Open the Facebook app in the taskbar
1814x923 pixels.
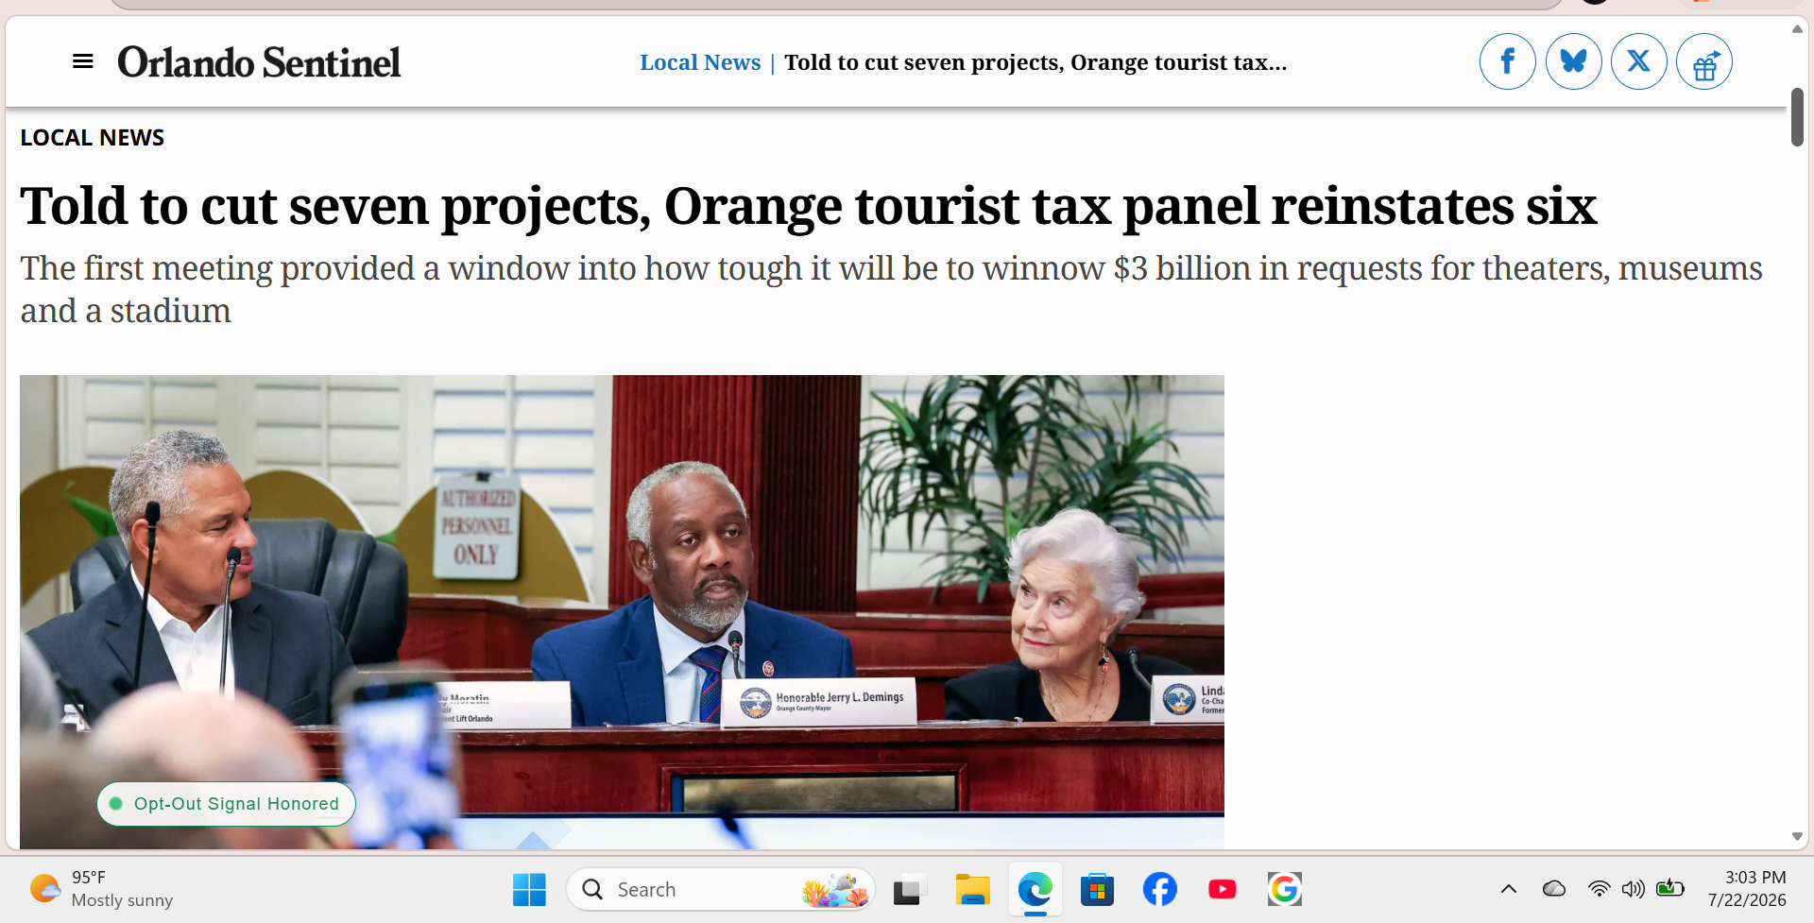[1160, 890]
